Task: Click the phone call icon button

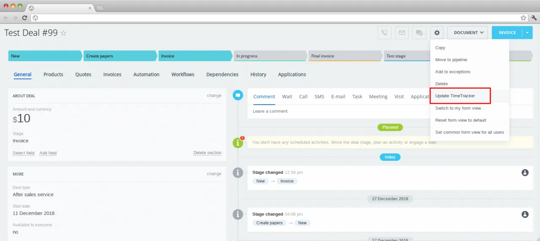Action: pyautogui.click(x=384, y=32)
